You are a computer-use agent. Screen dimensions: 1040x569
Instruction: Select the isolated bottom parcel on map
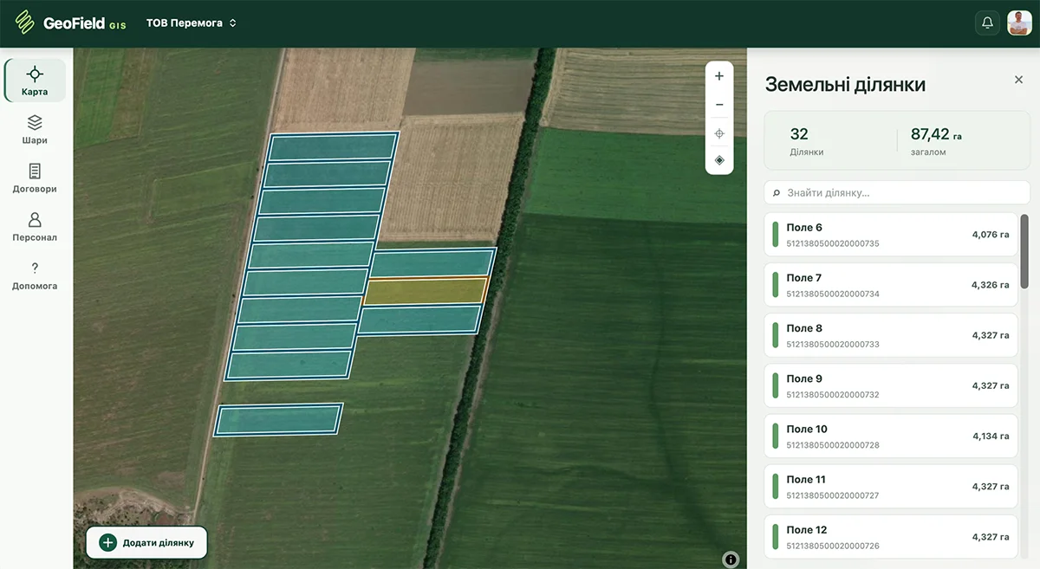pos(278,420)
